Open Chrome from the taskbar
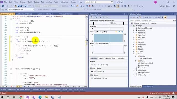Viewport: 177px width, 99px height. pos(21,97)
